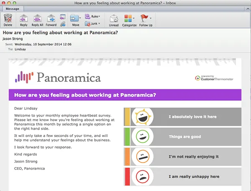
Task: Collapse the ribbon with the chevron
Action: (x=248, y=9)
